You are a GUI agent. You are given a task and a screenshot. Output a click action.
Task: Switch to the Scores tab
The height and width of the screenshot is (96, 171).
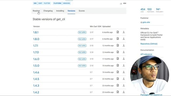82,11
